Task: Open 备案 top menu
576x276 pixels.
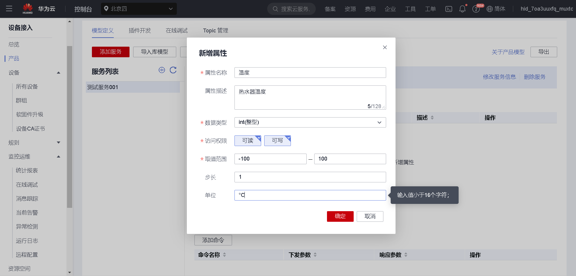Action: tap(330, 9)
